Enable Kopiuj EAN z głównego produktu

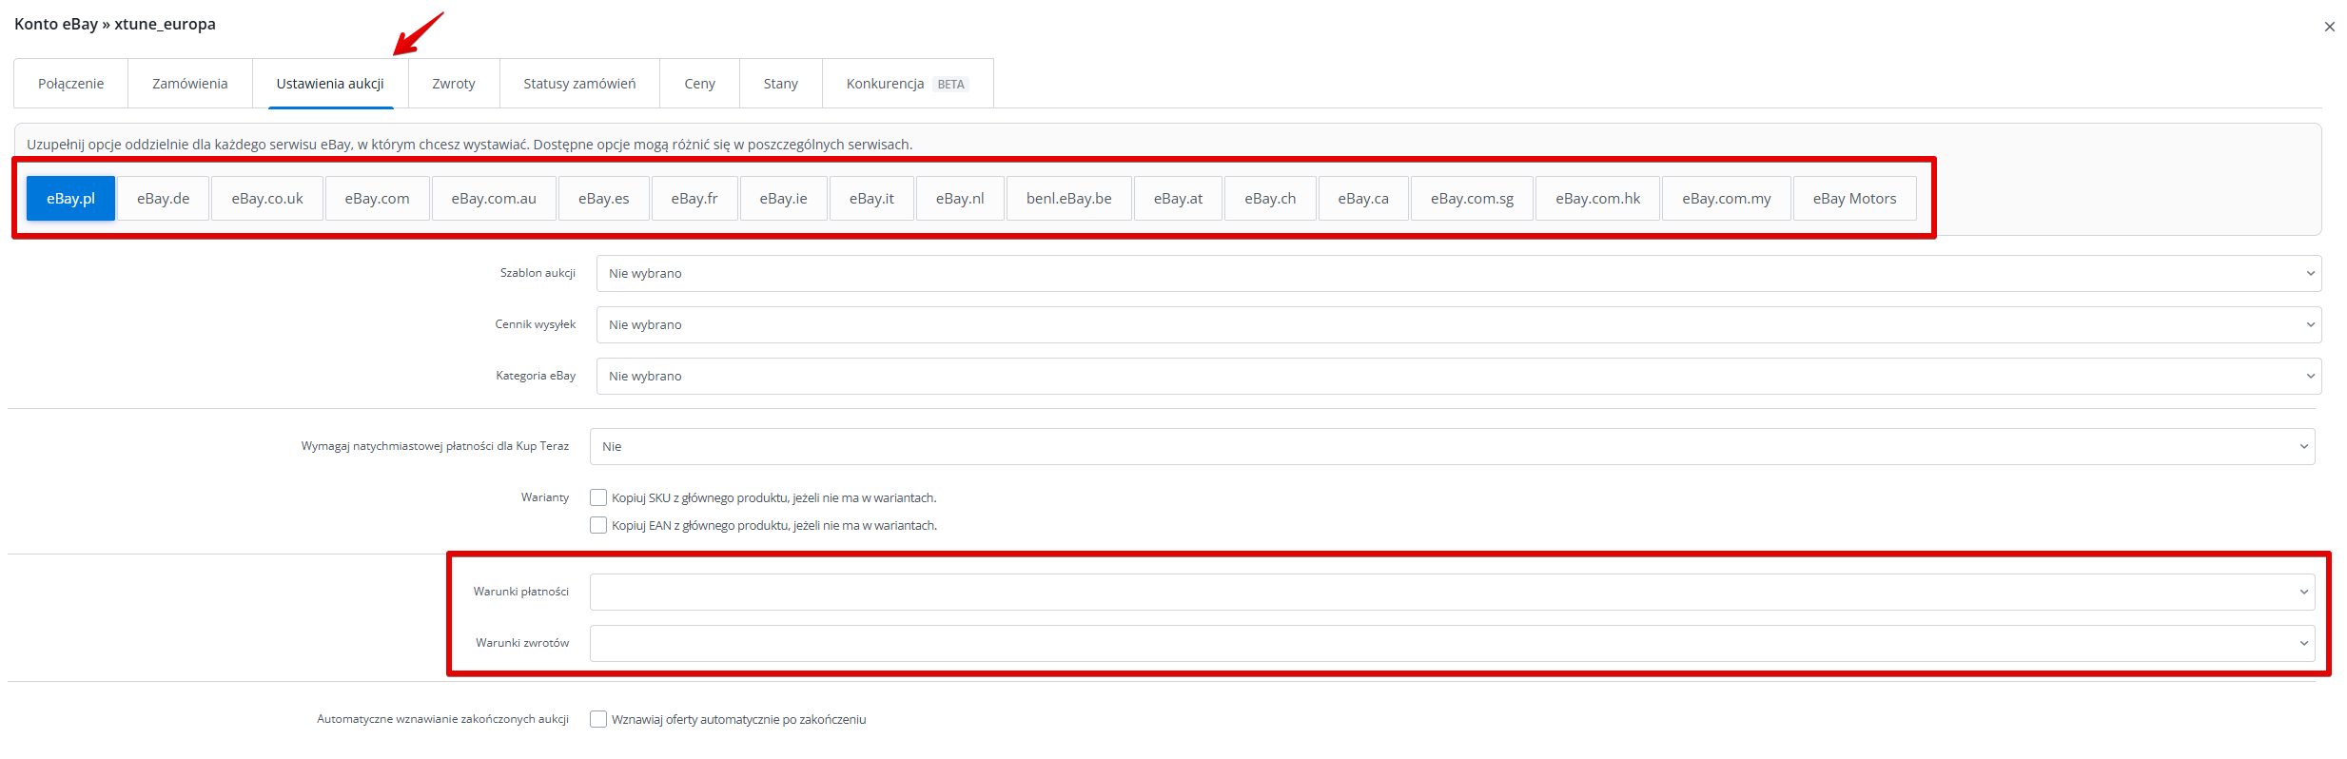coord(598,525)
